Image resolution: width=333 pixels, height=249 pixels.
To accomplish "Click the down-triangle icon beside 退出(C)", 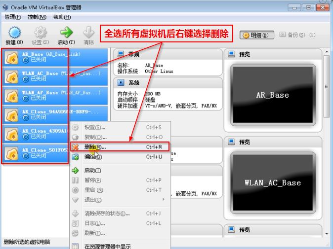I will click(x=76, y=200).
